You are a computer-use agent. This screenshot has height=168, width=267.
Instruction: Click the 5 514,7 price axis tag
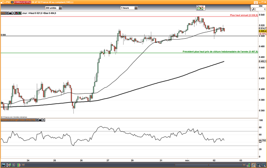tap(263, 28)
